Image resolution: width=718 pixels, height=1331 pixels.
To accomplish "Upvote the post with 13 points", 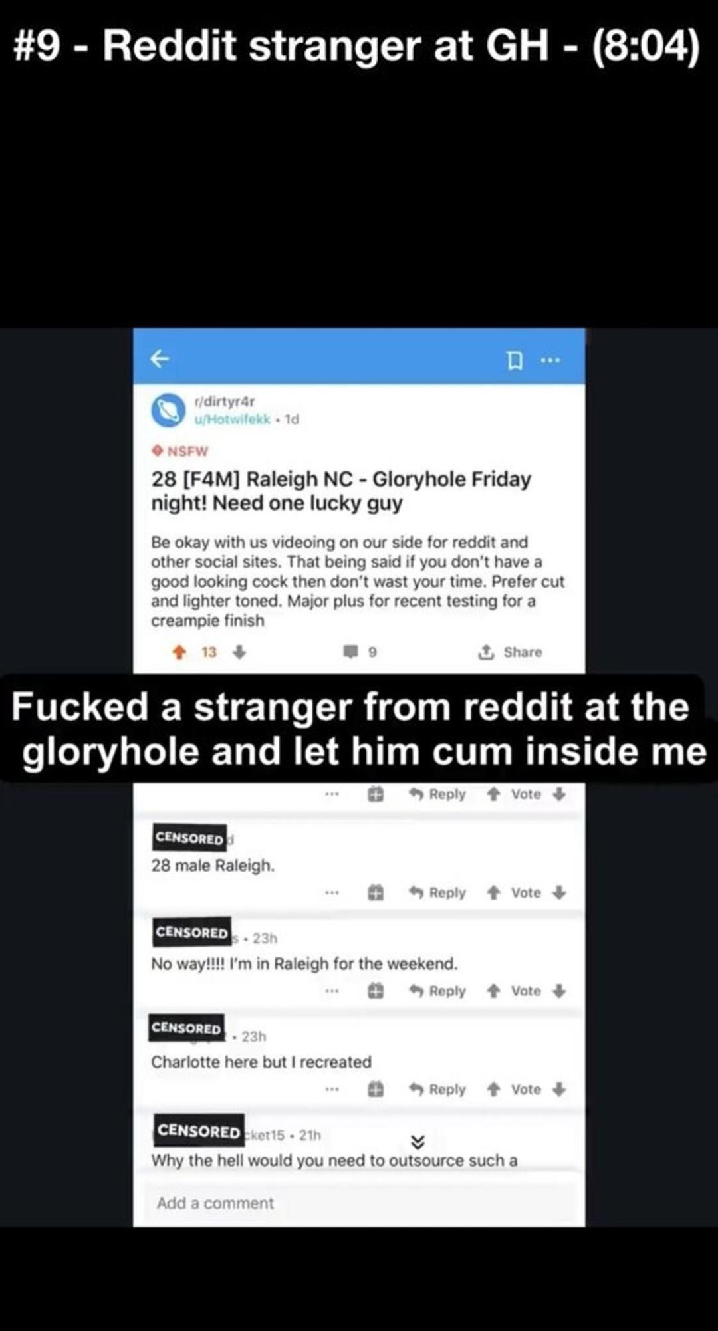I will click(x=179, y=652).
